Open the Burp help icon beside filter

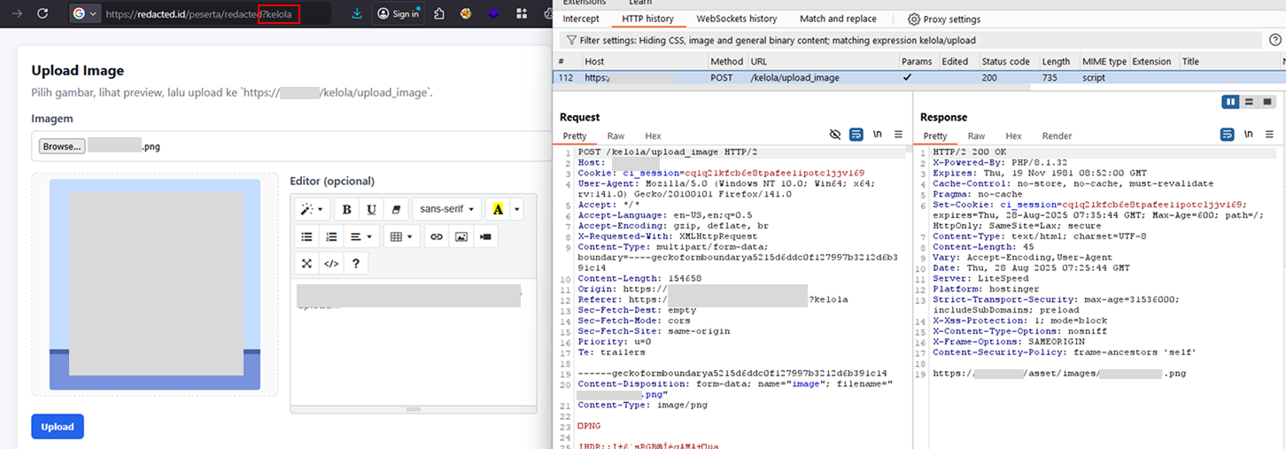click(1275, 40)
